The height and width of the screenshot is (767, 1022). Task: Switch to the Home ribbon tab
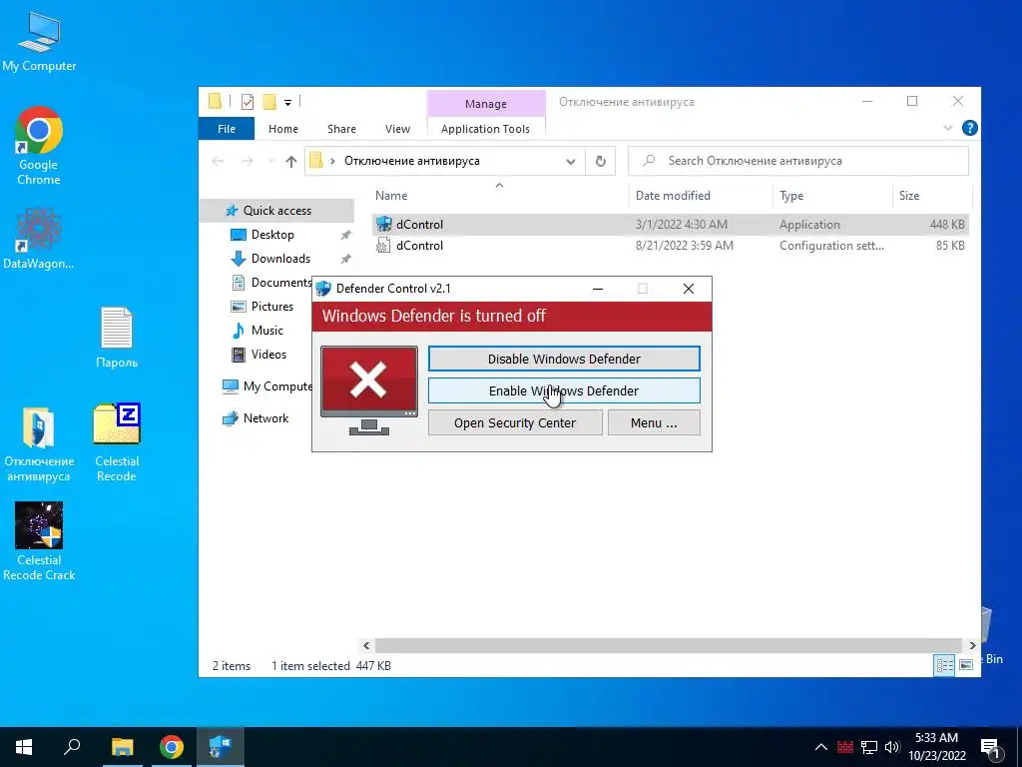click(282, 129)
